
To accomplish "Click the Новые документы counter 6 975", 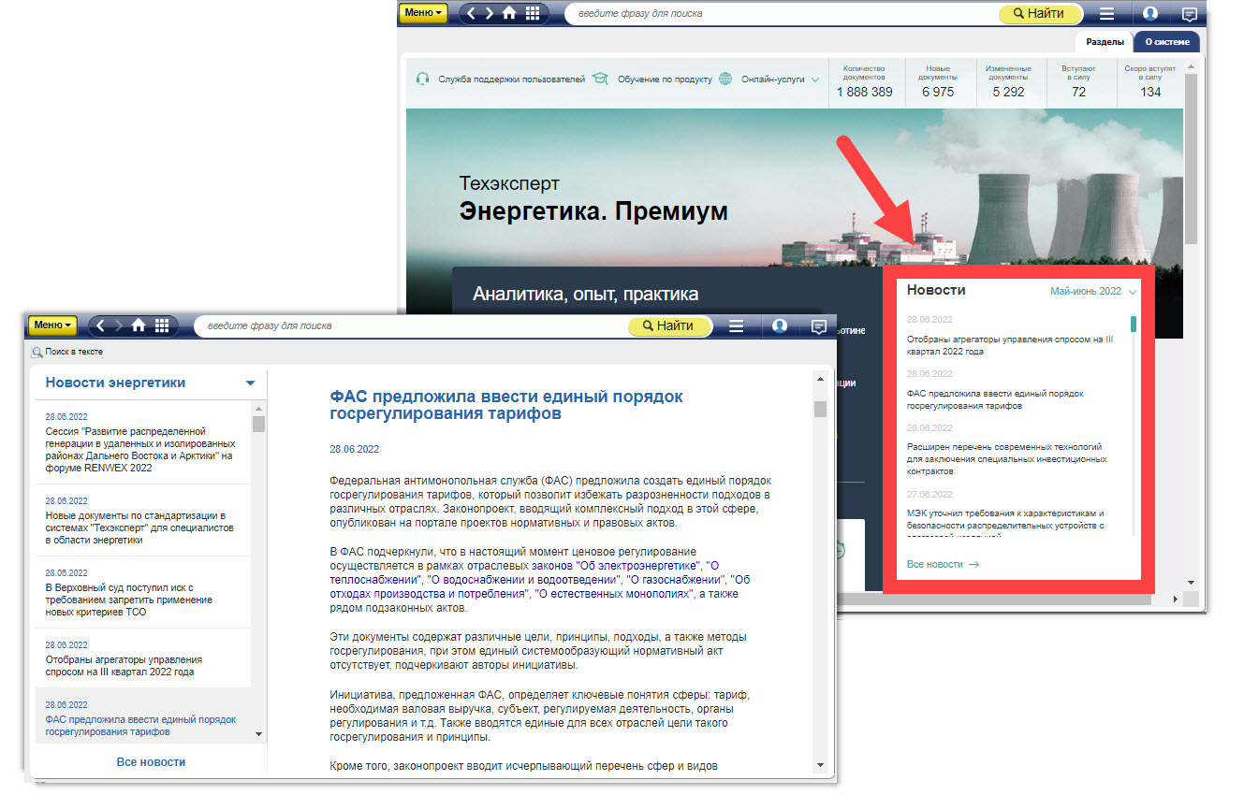I will pyautogui.click(x=937, y=81).
